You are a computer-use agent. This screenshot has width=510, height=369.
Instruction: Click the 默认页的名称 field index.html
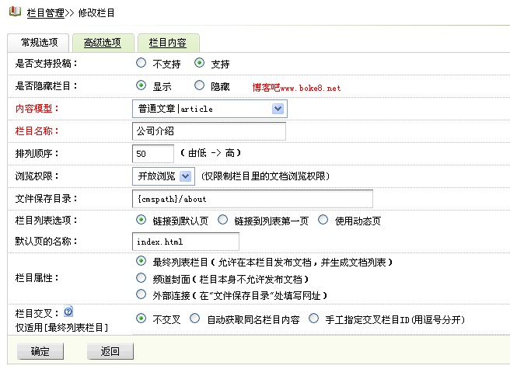coord(186,242)
